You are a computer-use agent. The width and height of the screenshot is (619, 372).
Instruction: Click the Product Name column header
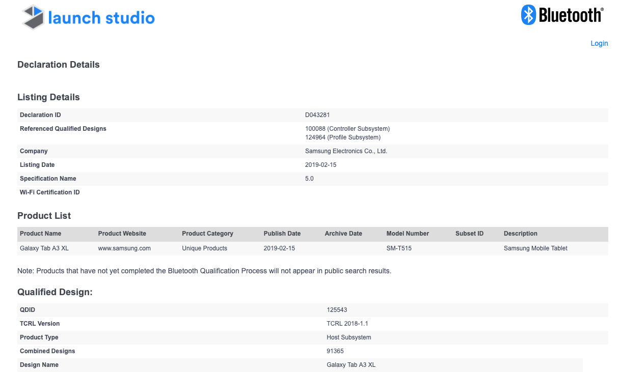click(40, 234)
